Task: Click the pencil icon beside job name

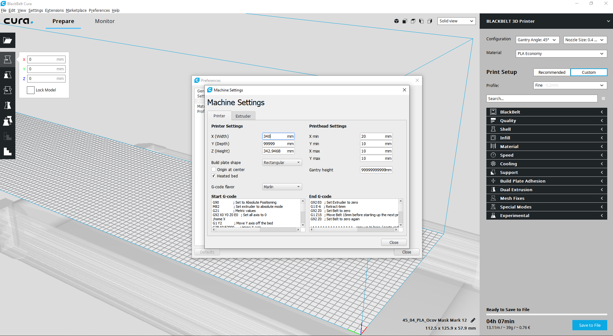Action: [473, 320]
